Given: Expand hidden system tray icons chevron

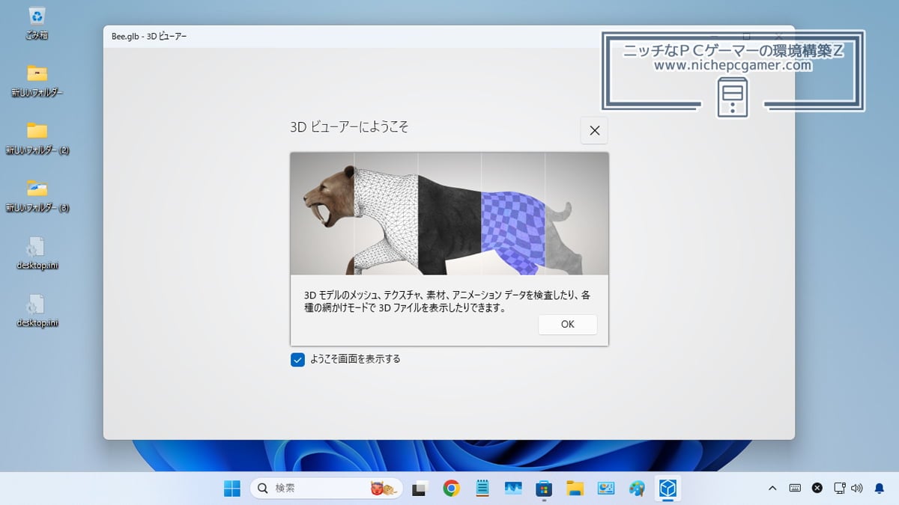Looking at the screenshot, I should tap(772, 489).
